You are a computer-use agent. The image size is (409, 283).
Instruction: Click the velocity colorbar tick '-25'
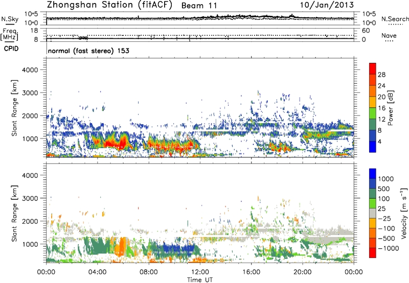click(x=385, y=218)
